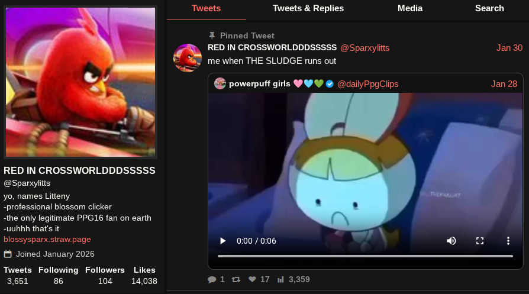Click the pinned tweet pin icon
Image resolution: width=529 pixels, height=294 pixels.
coord(212,35)
